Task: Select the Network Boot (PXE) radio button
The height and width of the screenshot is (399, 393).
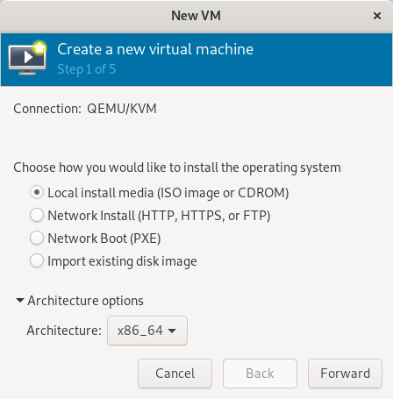Action: 37,239
